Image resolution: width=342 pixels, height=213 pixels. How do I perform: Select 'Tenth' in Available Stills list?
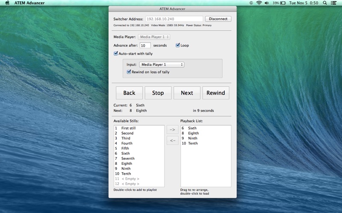(x=139, y=174)
